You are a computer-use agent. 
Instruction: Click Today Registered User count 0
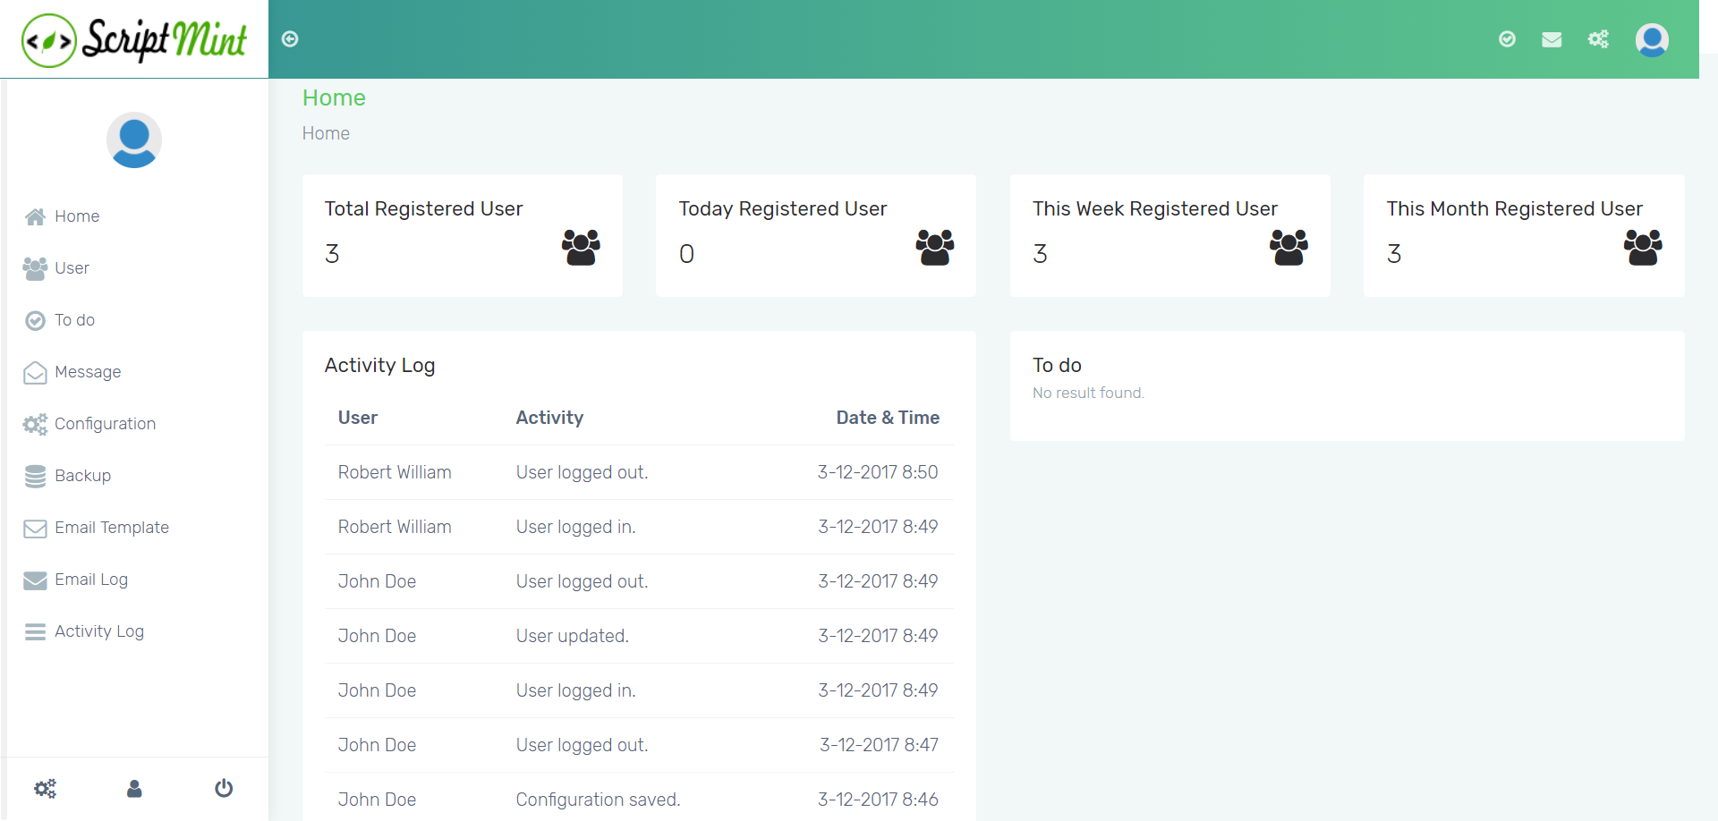pos(686,254)
